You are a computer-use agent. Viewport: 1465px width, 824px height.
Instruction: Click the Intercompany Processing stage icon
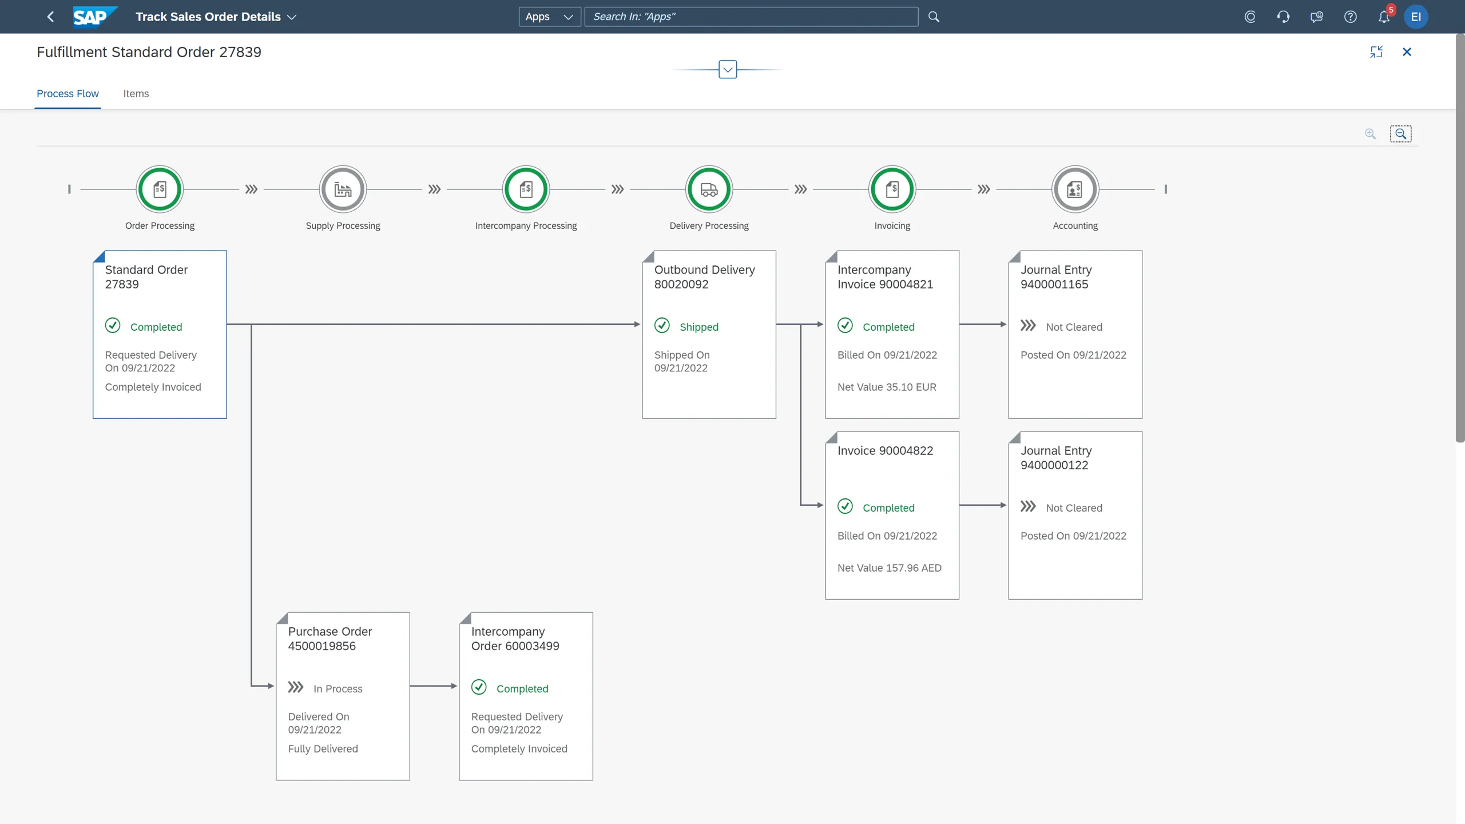(526, 189)
